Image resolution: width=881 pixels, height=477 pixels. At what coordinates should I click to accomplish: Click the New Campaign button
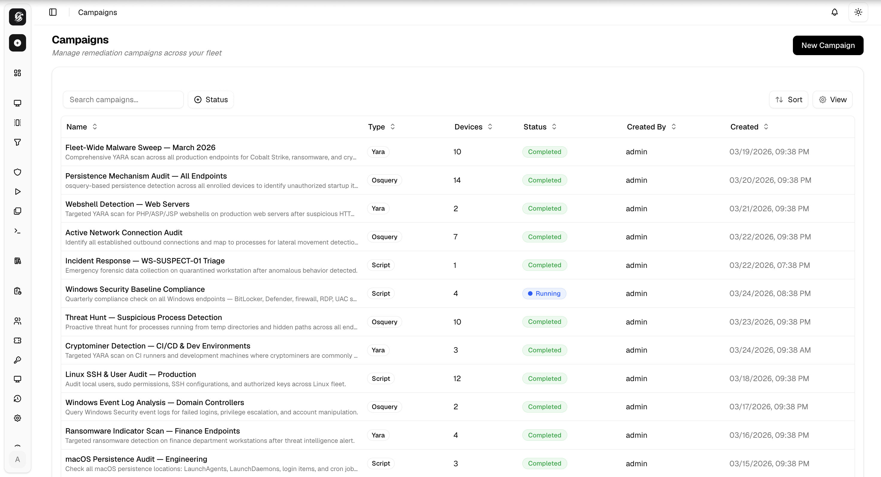pos(828,45)
